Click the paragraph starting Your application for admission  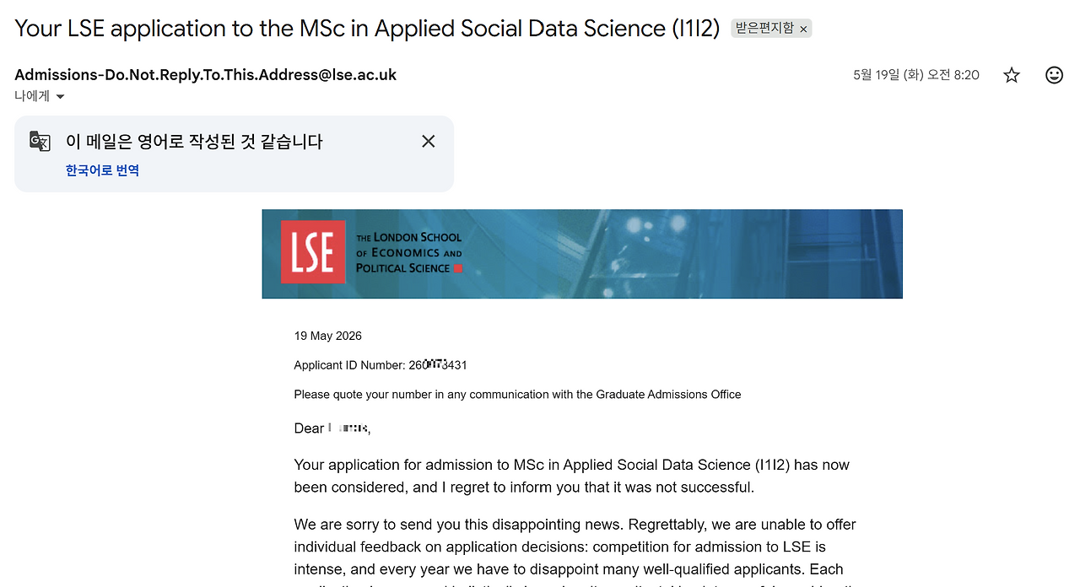tap(572, 476)
